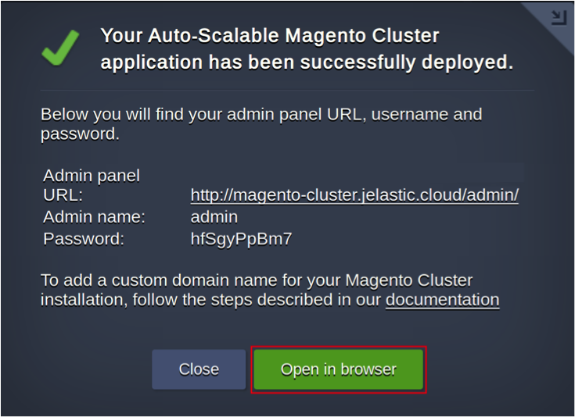
Task: Click the 'URL:' field label
Action: tap(63, 195)
